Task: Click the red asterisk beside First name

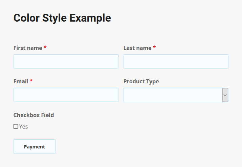Action: tap(45, 48)
